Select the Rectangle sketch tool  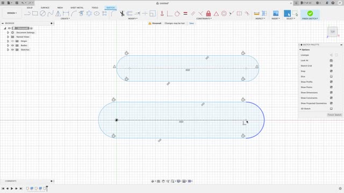(35, 13)
